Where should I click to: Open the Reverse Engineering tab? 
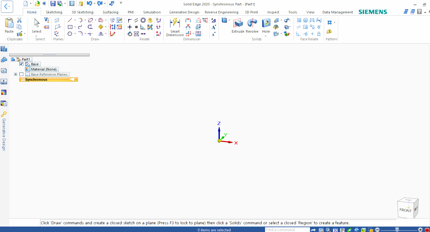tap(221, 12)
